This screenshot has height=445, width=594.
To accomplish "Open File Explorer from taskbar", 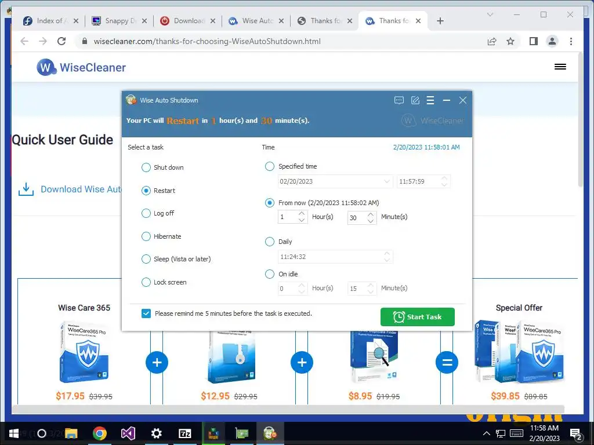I will 71,433.
